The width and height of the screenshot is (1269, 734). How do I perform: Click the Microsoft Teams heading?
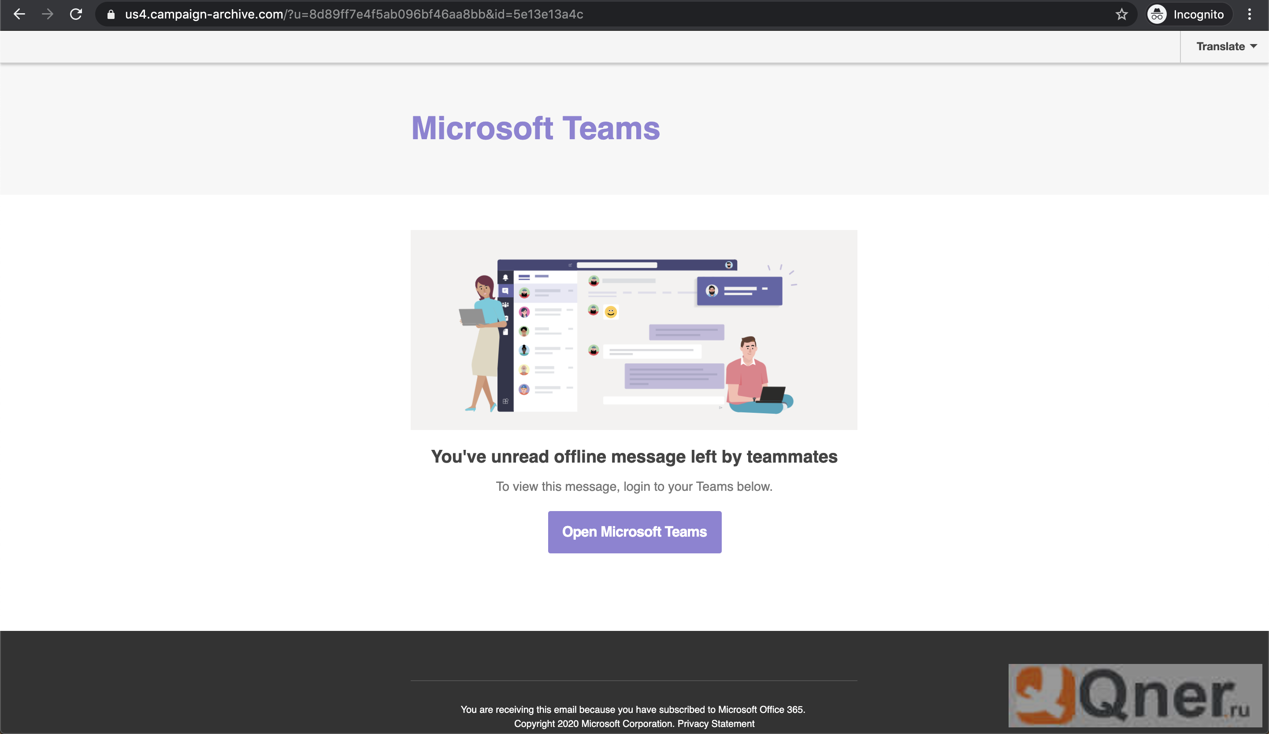pos(535,128)
